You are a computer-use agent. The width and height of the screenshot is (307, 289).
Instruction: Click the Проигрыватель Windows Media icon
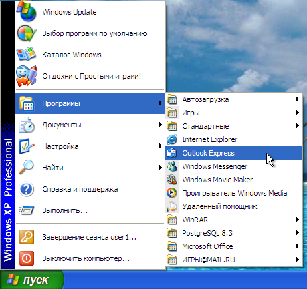click(x=172, y=193)
